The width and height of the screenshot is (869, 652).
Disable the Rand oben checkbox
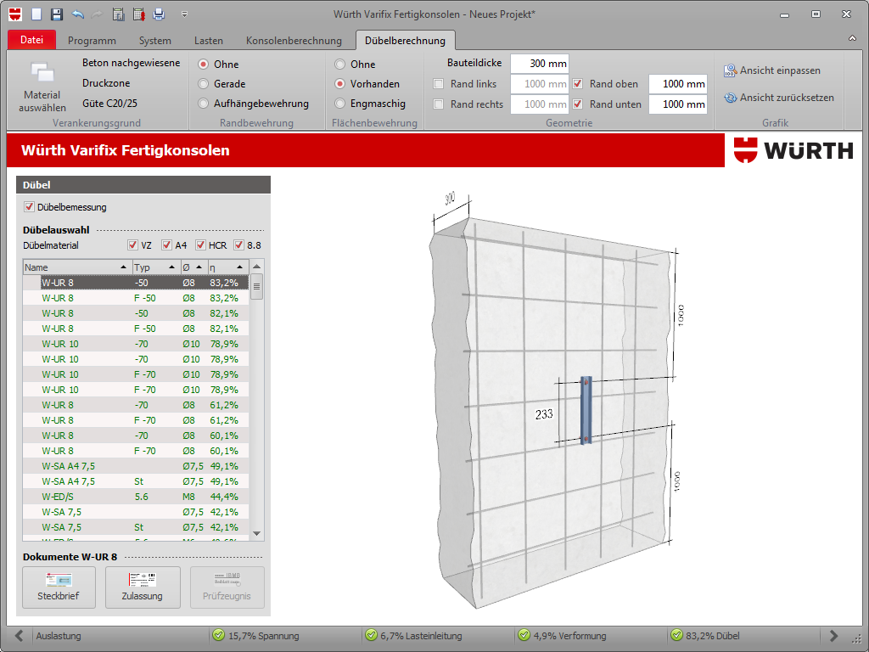tap(577, 84)
